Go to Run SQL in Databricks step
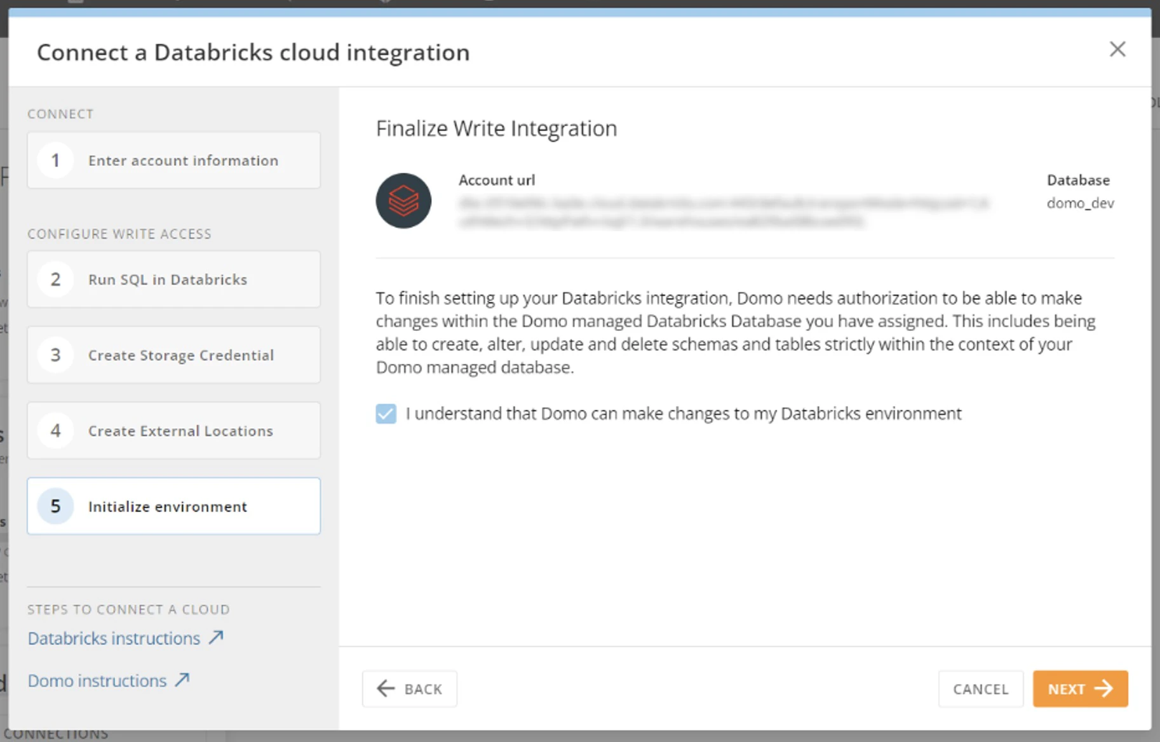Screen dimensions: 1160x742 coord(173,280)
